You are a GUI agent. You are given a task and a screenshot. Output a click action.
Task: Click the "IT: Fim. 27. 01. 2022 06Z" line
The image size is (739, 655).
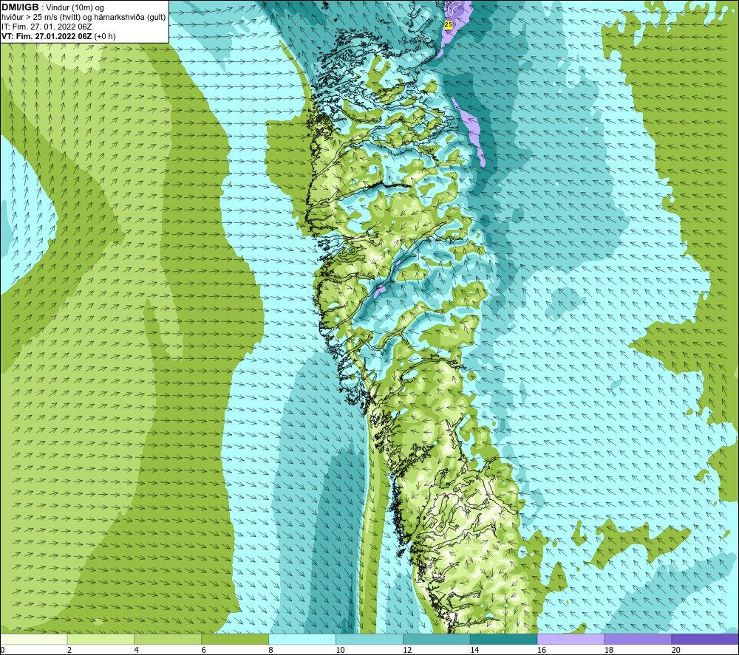click(47, 27)
